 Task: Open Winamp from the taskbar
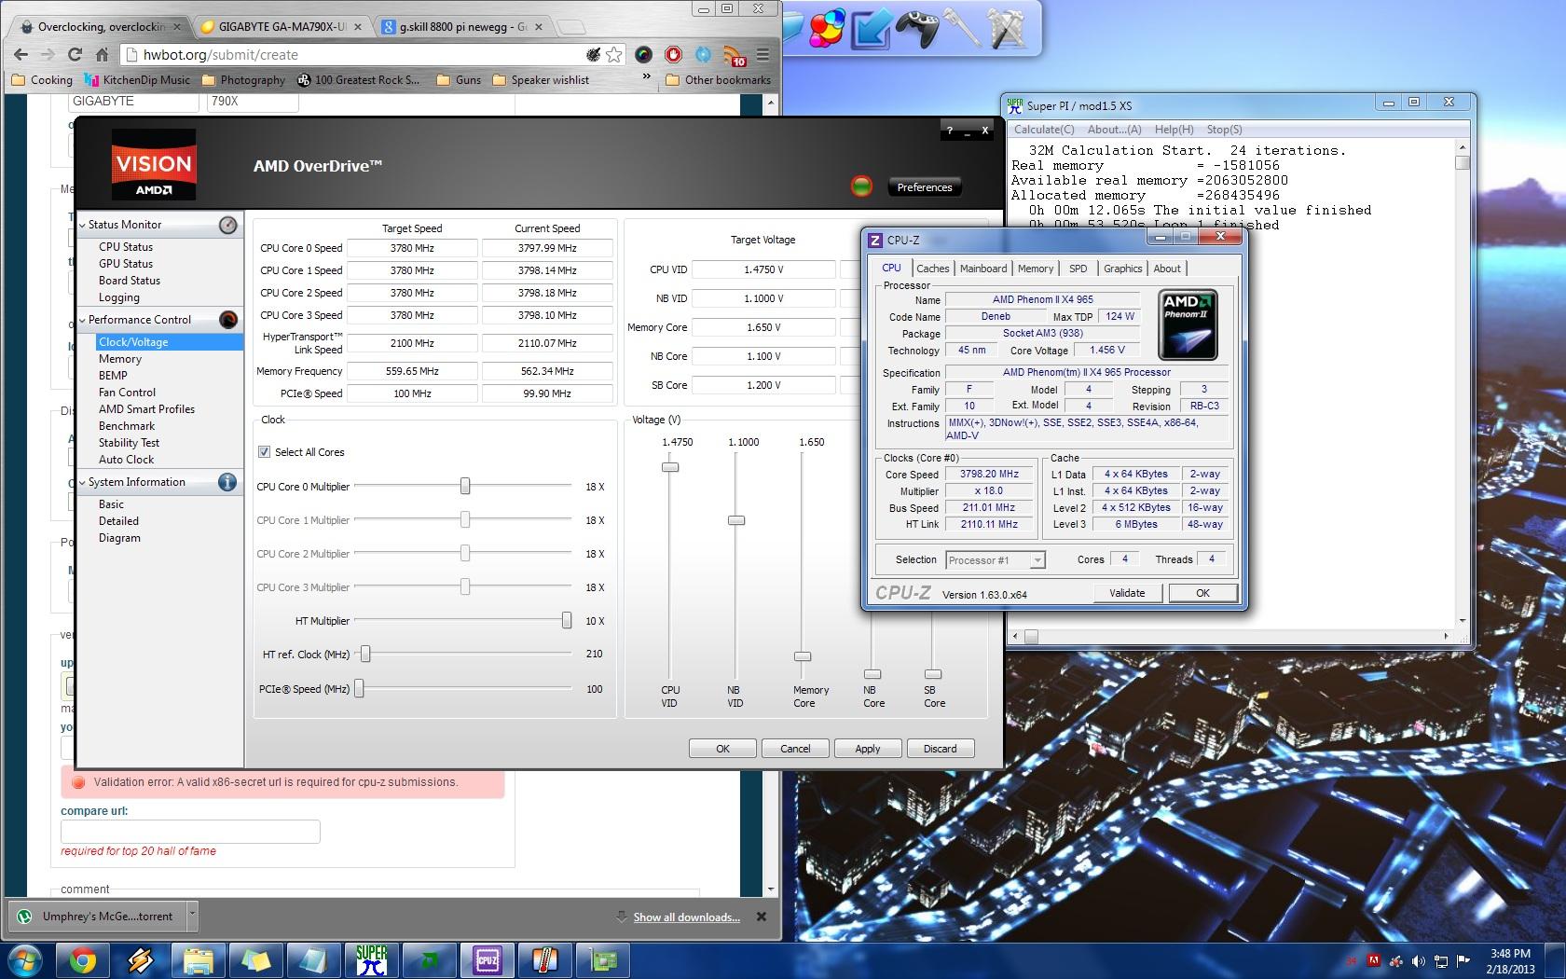141,960
